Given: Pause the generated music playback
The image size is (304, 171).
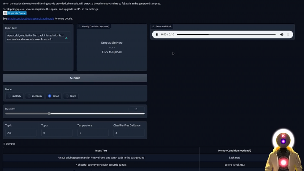Looking at the screenshot, I should (157, 34).
